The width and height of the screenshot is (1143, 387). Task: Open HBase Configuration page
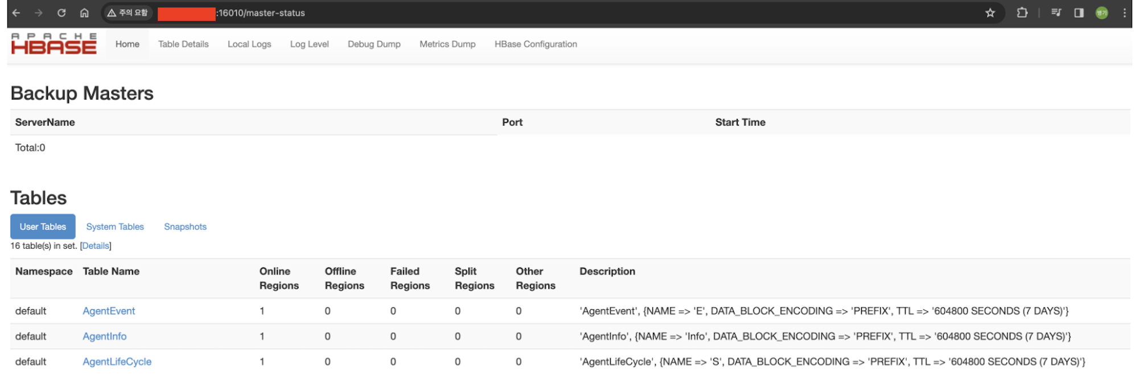click(x=536, y=44)
